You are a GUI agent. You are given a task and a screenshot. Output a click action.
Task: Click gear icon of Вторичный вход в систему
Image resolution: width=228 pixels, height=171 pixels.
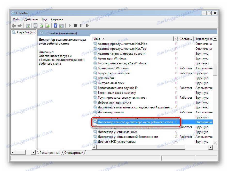point(95,92)
